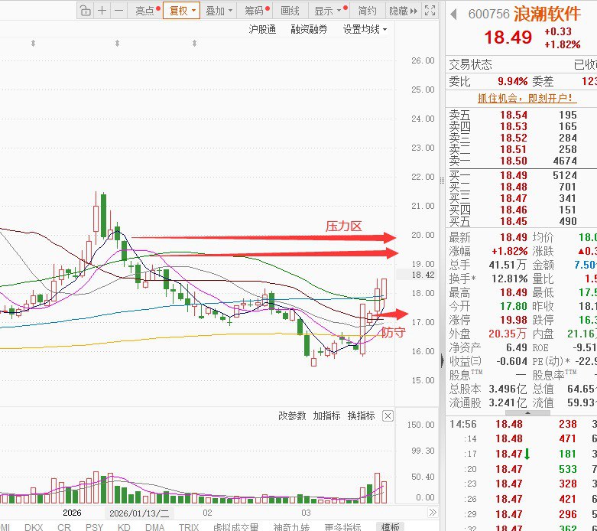Click first up-down marker above chart

click(x=33, y=43)
